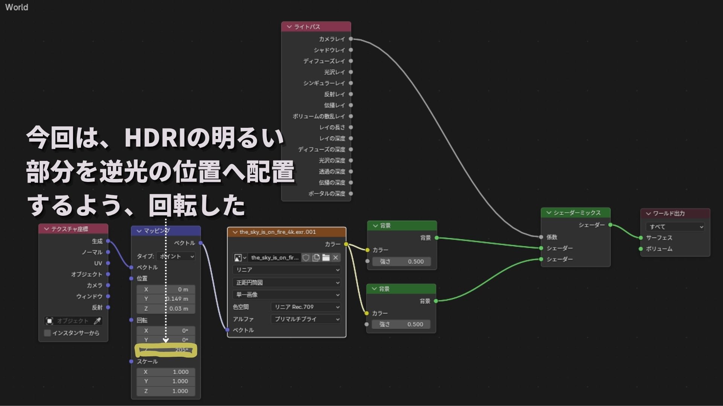Viewport: 723px width, 406px height.
Task: Click the マッピング ベクトル output socket
Action: point(200,243)
